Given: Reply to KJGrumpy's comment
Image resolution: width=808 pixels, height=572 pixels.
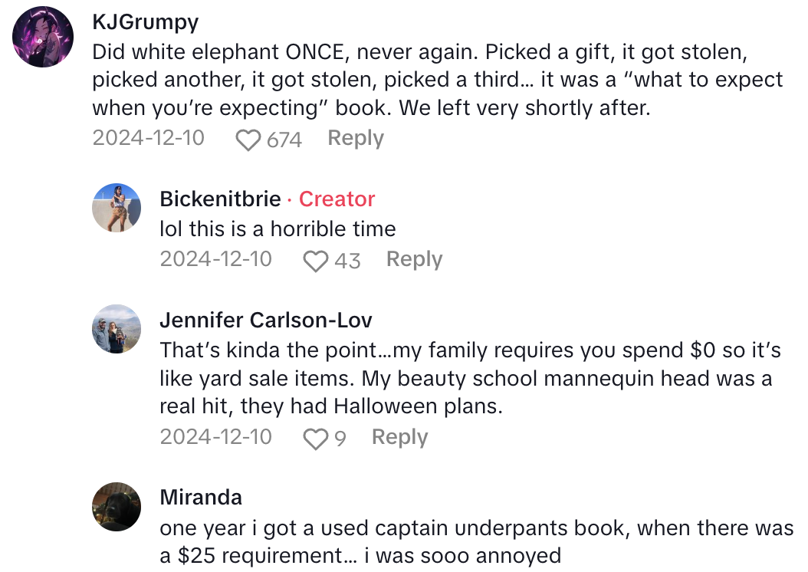Looking at the screenshot, I should coord(355,138).
